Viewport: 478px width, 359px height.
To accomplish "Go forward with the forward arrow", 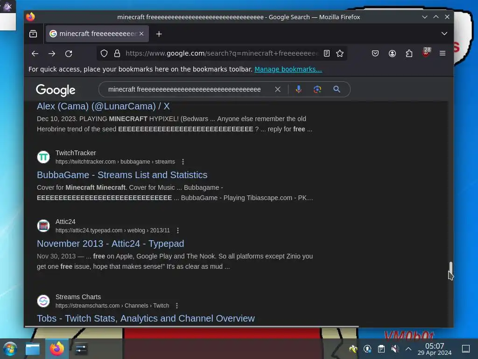I will (x=52, y=53).
